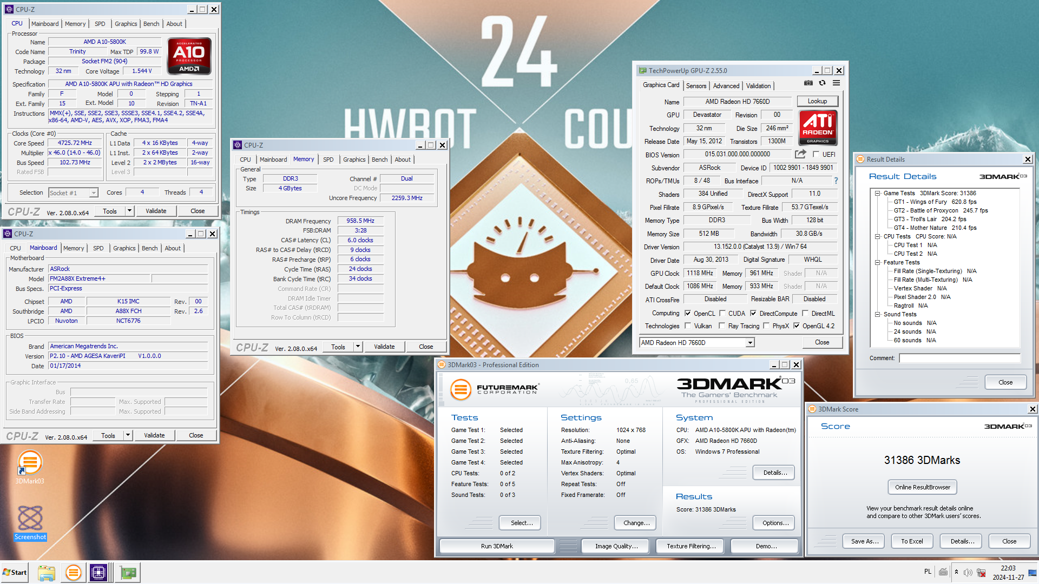The image size is (1039, 584).
Task: Collapse the Feature Tests tree node
Action: (x=877, y=262)
